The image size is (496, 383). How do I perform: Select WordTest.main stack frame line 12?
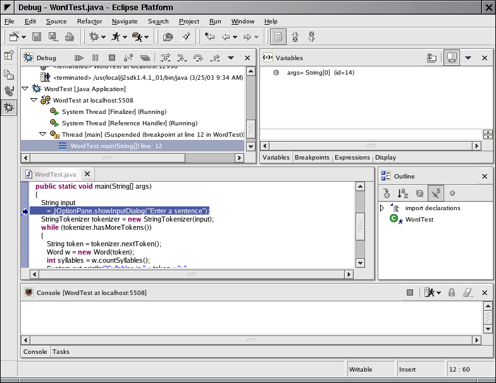116,146
